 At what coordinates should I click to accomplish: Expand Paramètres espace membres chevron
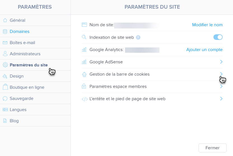[221, 86]
